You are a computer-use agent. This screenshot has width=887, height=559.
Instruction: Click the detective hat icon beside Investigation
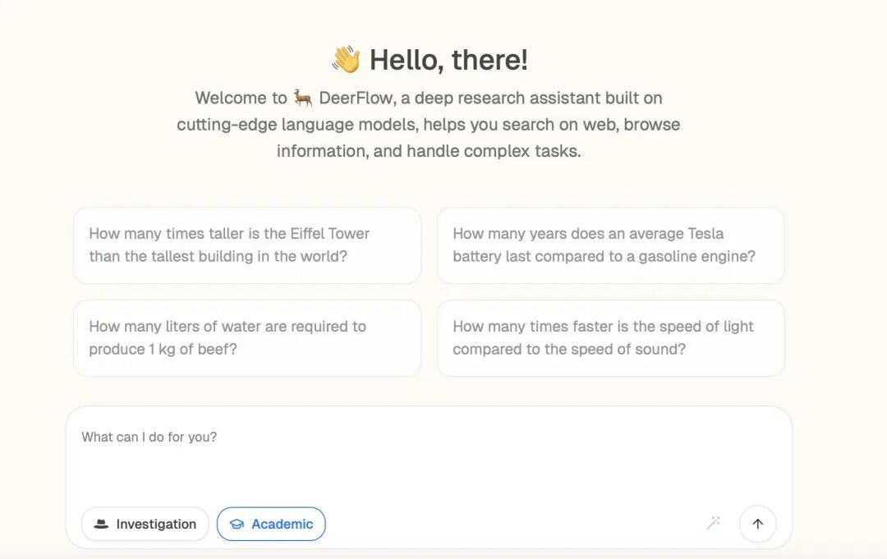(101, 524)
